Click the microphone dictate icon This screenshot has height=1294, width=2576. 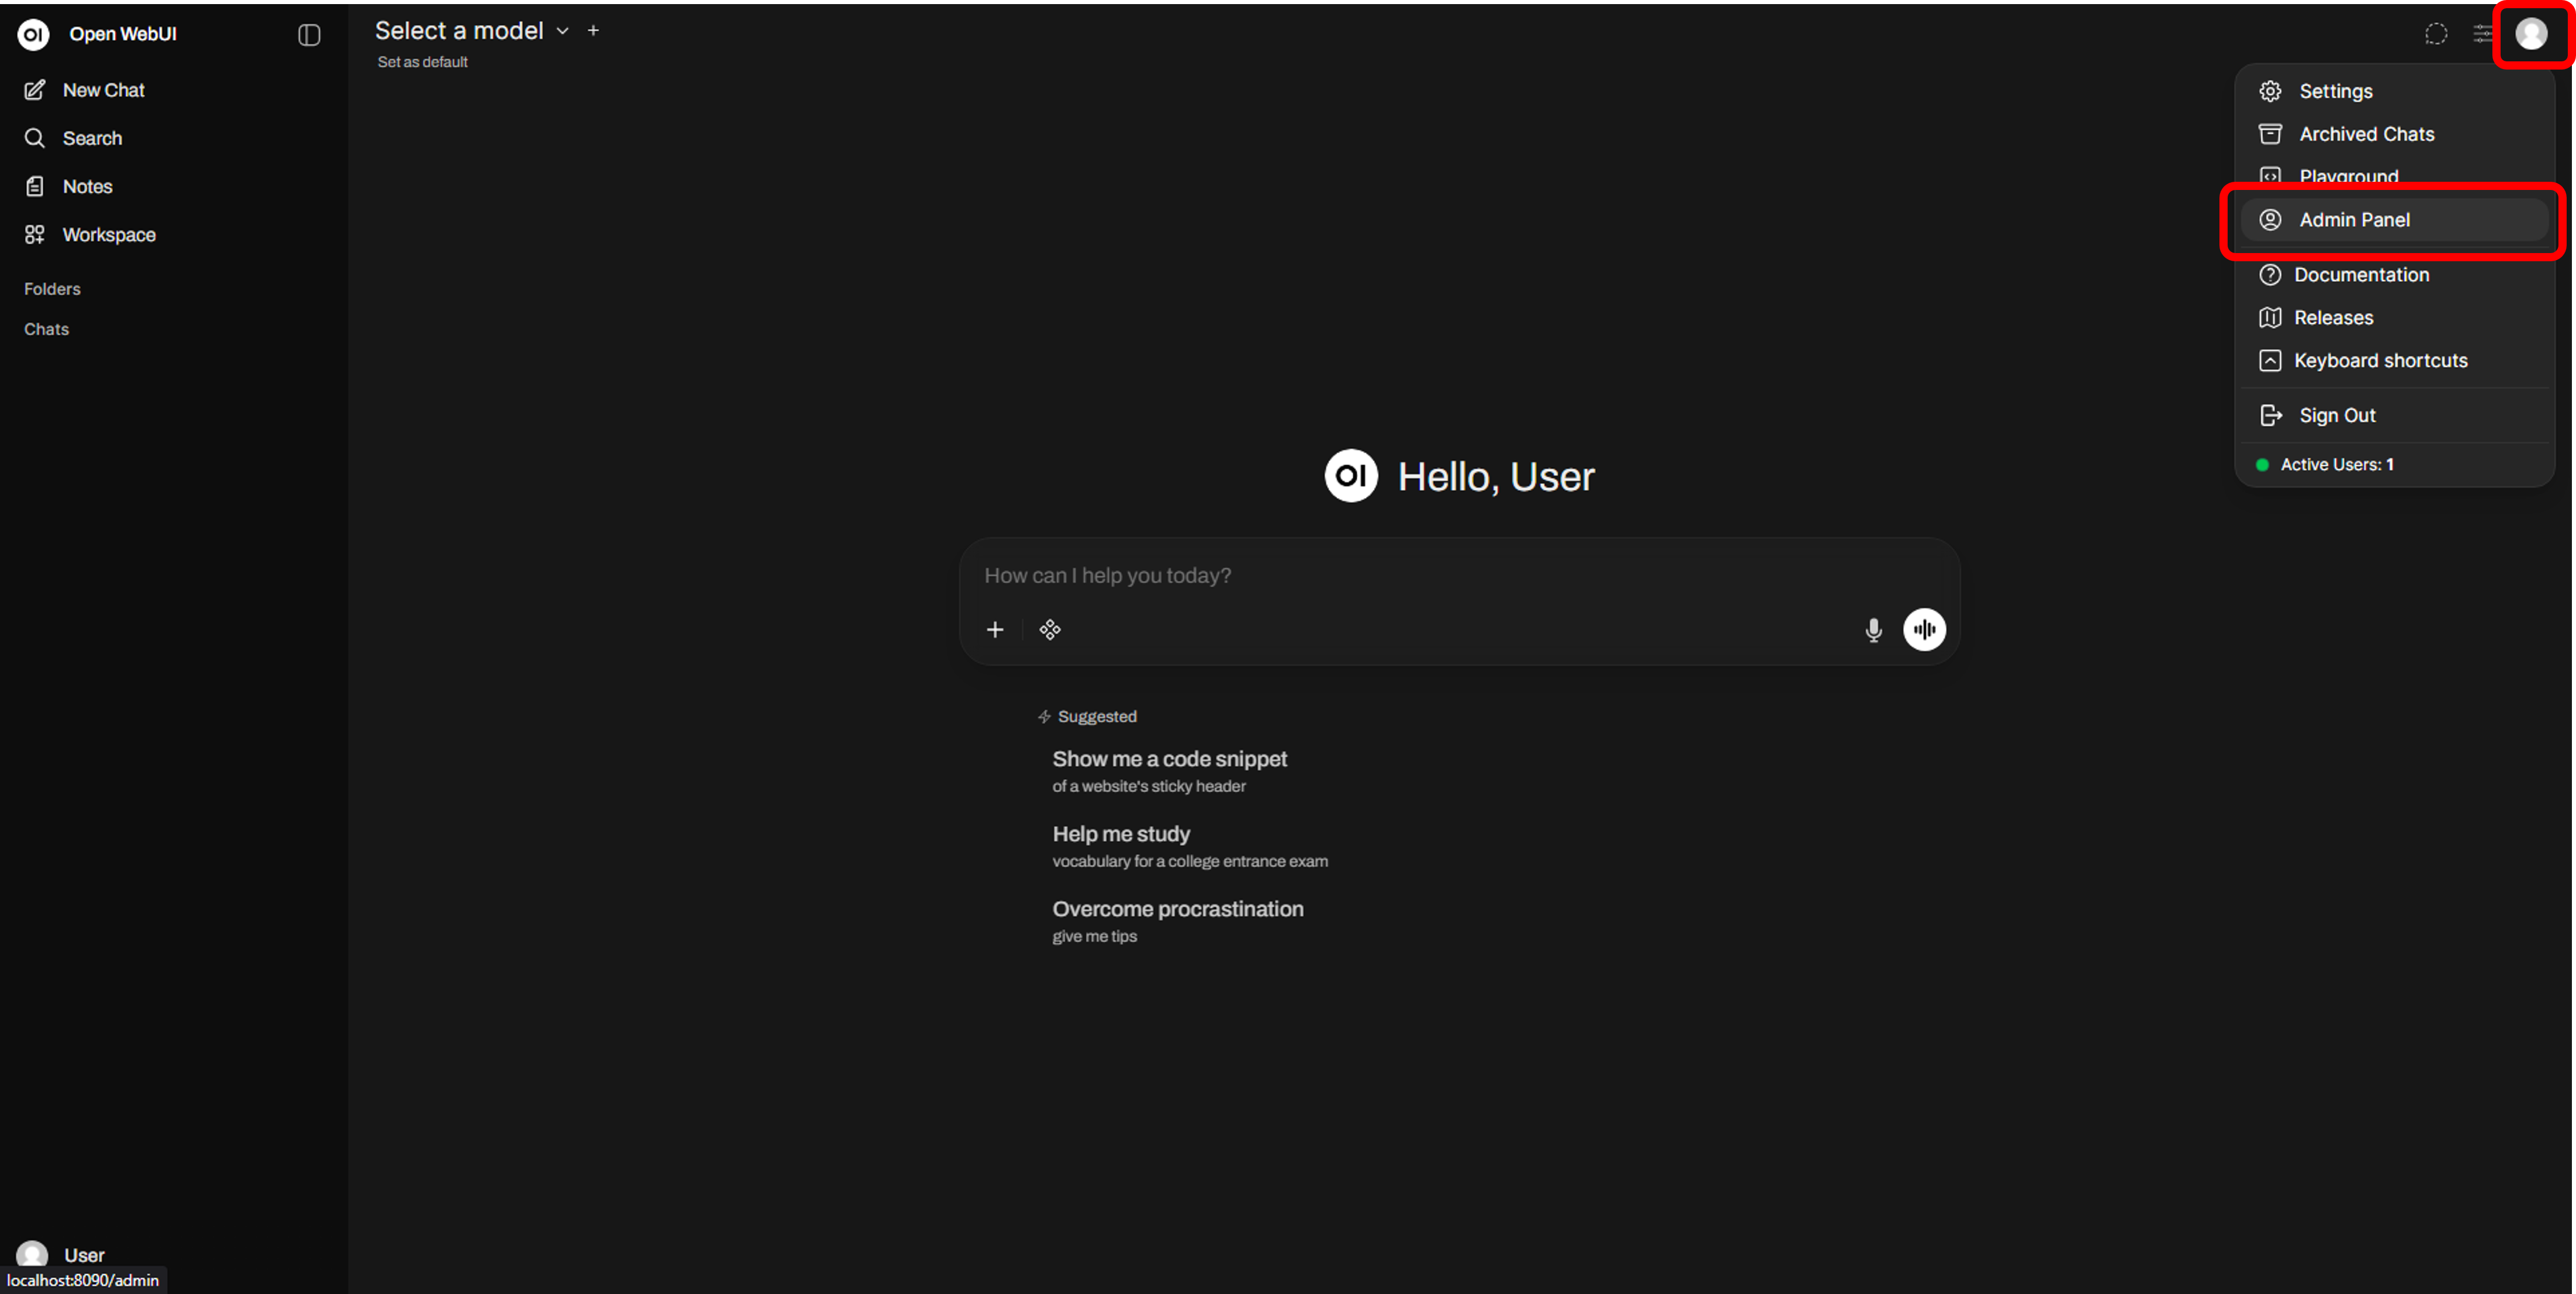click(x=1873, y=630)
